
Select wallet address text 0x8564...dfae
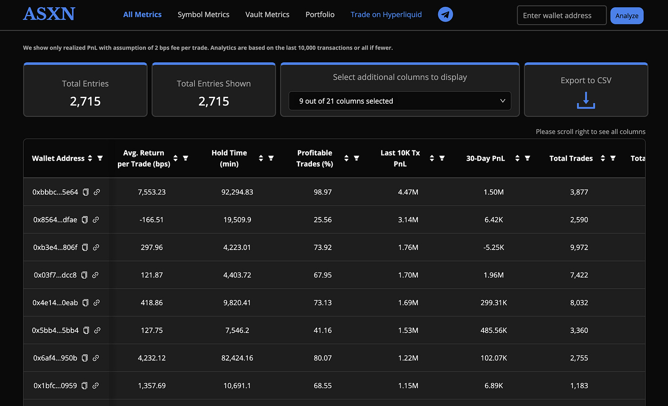[55, 220]
